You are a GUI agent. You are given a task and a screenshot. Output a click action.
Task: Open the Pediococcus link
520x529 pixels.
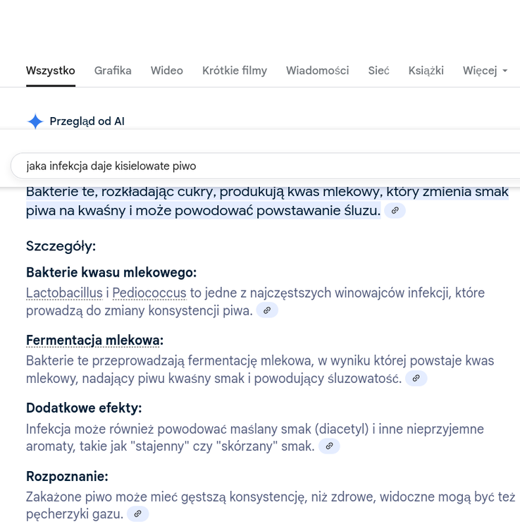(149, 293)
